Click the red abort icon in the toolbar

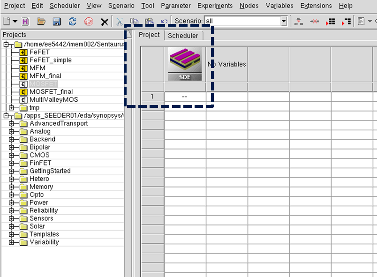[89, 22]
